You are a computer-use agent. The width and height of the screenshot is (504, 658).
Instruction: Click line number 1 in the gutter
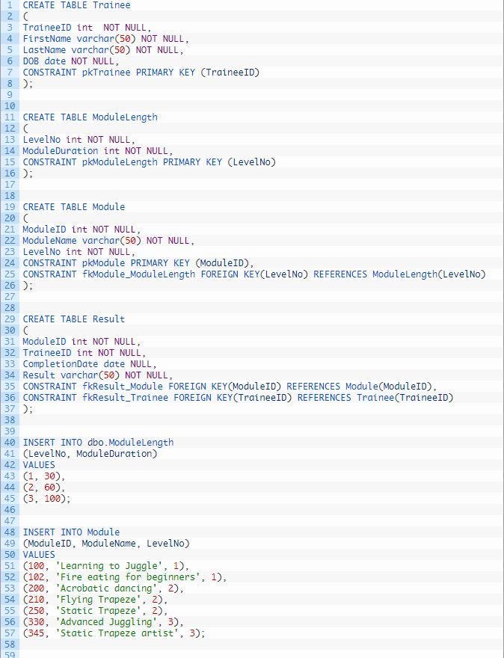tap(10, 5)
